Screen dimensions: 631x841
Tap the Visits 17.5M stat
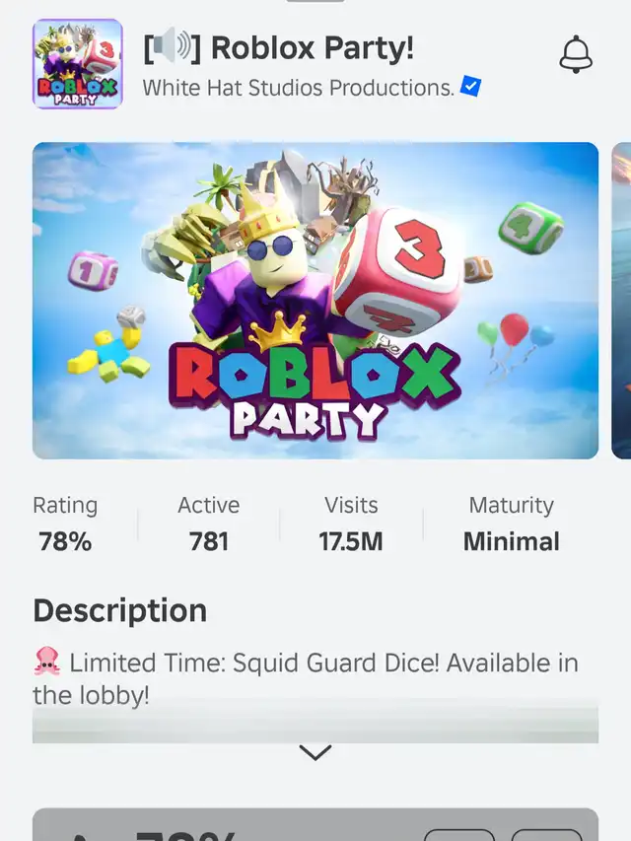pyautogui.click(x=351, y=524)
